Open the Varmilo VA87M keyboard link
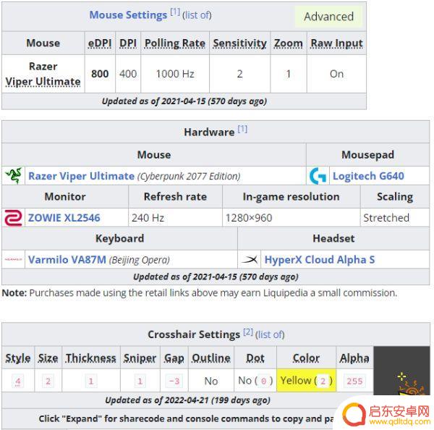The height and width of the screenshot is (430, 434). tap(67, 260)
